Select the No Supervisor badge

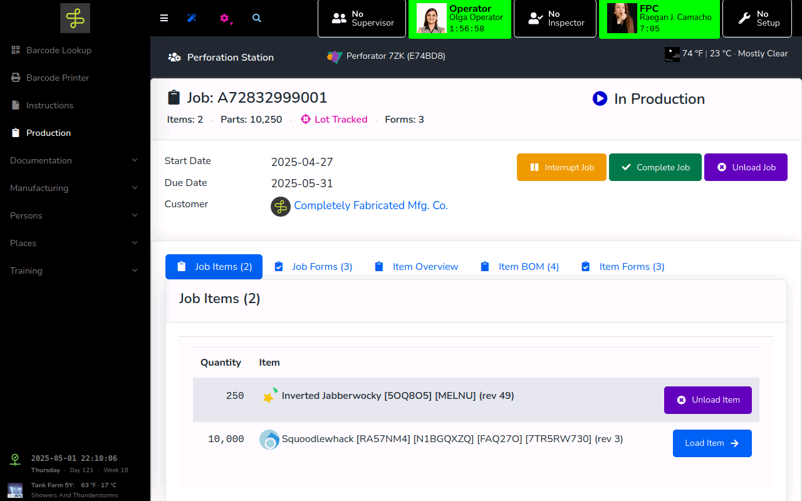click(363, 19)
